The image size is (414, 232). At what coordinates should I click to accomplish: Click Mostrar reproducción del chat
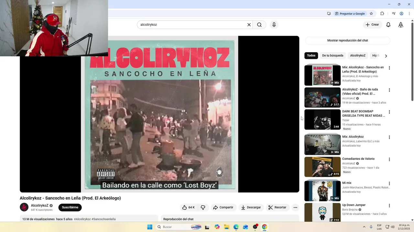click(x=348, y=41)
